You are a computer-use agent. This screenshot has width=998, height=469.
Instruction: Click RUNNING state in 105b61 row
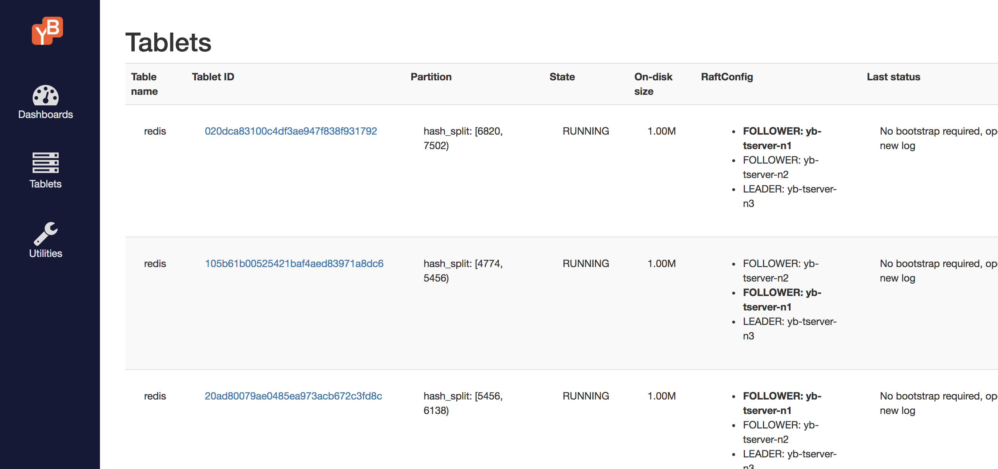click(586, 263)
